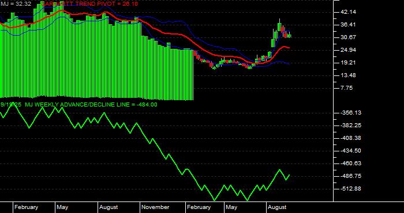Image resolution: width=404 pixels, height=213 pixels.
Task: Click the first May timeline marker
Action: point(62,207)
